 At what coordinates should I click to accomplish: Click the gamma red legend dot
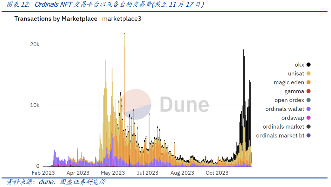(308, 91)
